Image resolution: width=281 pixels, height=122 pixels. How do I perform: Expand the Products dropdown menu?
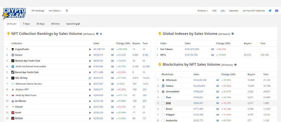click(x=203, y=11)
